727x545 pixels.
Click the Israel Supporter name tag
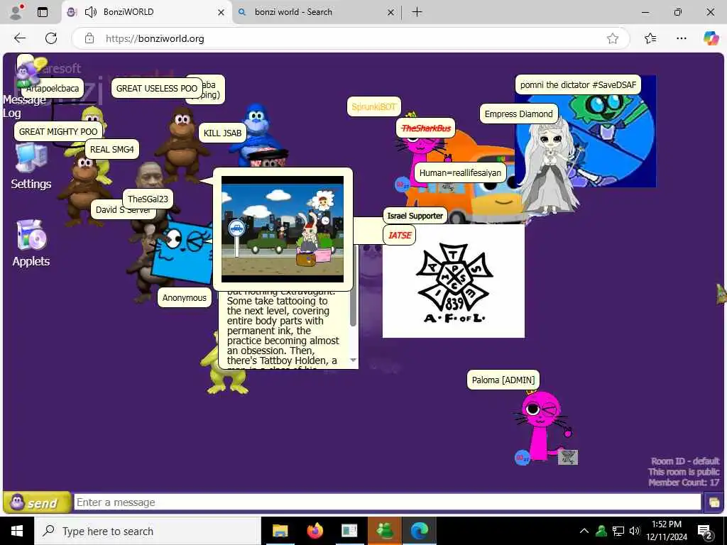(x=415, y=216)
